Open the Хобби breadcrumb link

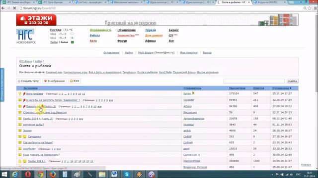[x=38, y=61]
